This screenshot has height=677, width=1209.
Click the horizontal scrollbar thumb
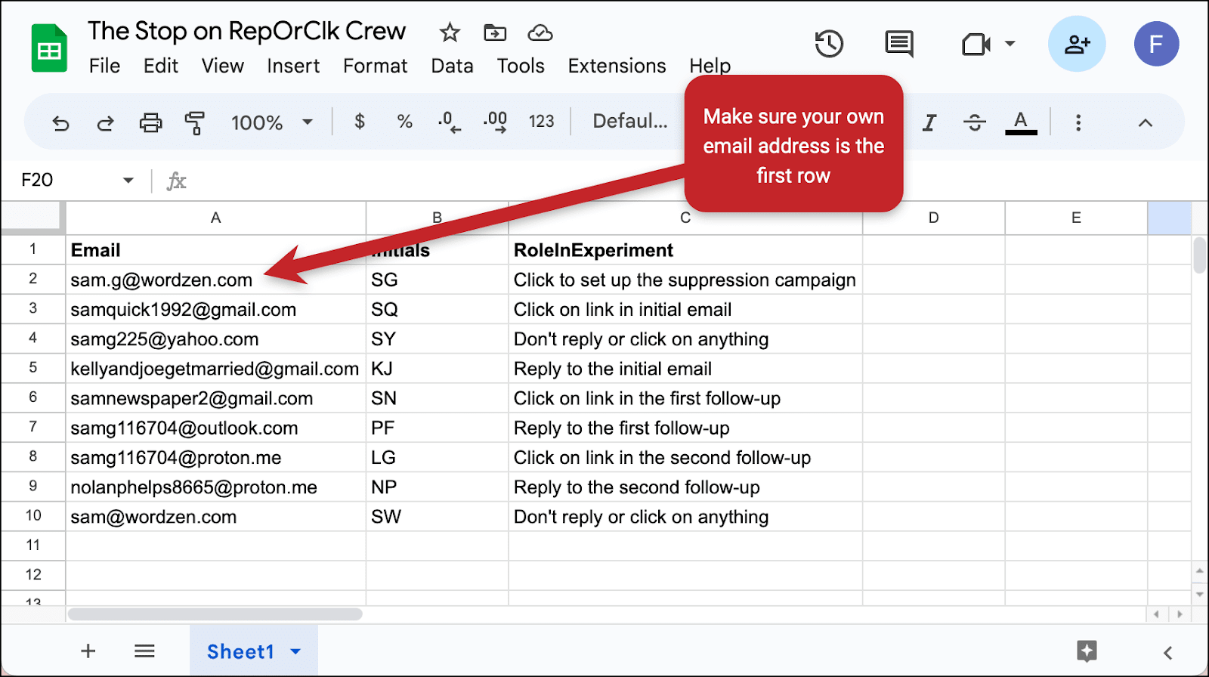coord(215,614)
